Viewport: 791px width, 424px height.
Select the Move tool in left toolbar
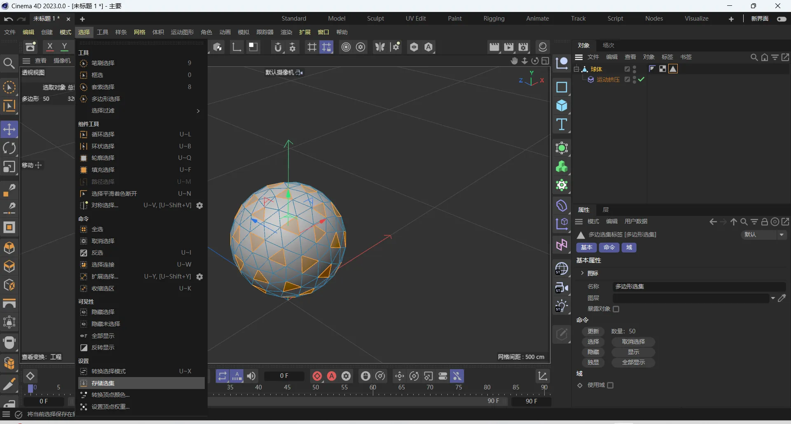coord(9,129)
